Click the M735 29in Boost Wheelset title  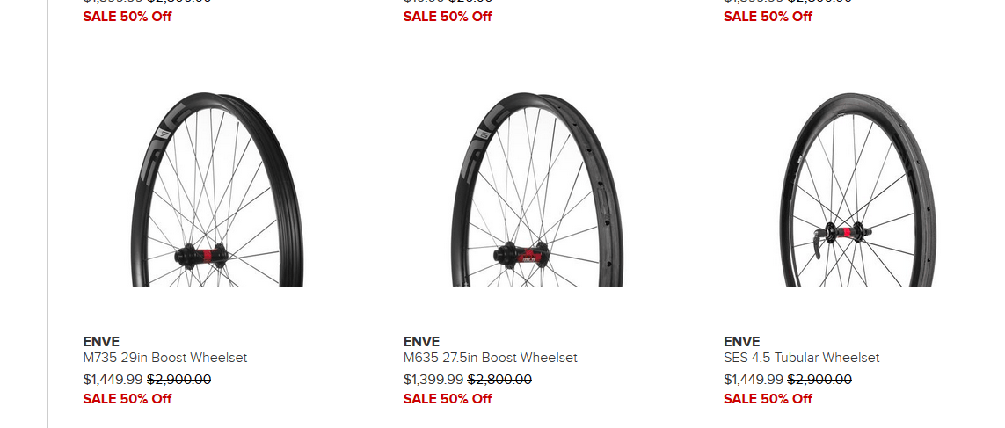[x=165, y=358]
